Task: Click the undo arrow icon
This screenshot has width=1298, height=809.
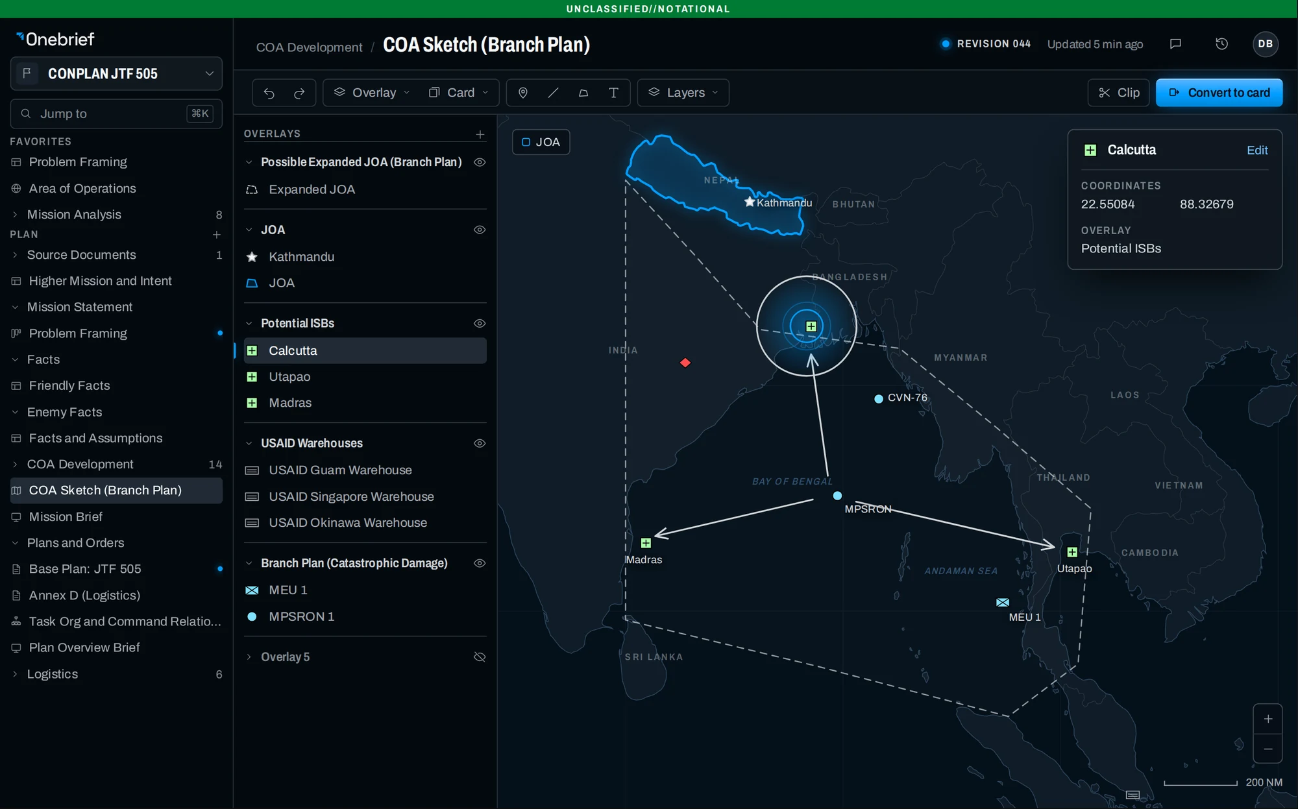Action: (269, 93)
